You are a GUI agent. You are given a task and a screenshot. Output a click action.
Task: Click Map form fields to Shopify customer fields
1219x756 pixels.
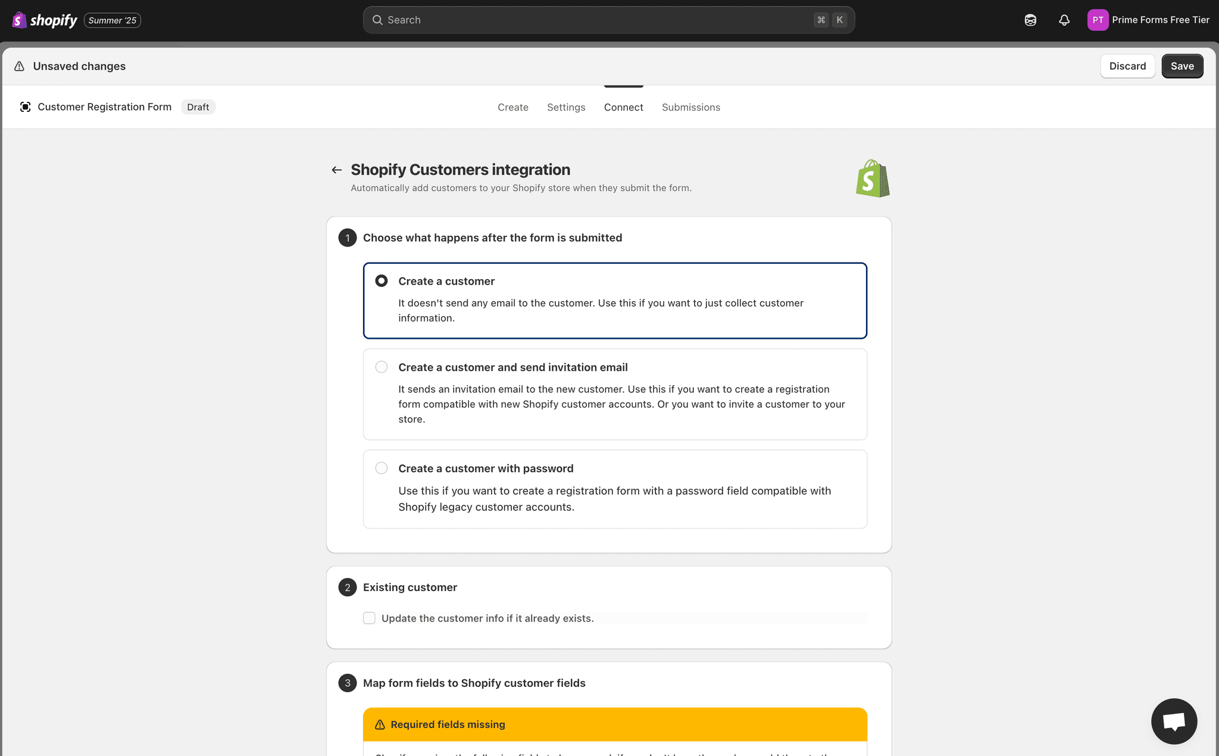tap(474, 683)
